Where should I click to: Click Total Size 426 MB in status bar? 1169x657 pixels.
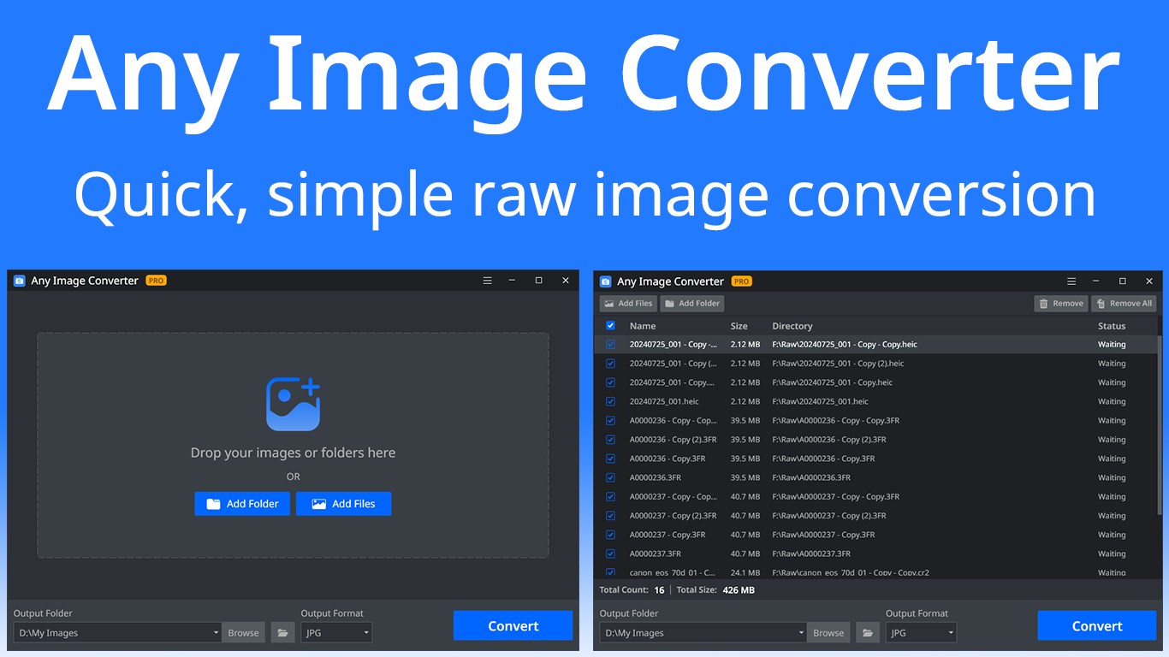point(715,590)
